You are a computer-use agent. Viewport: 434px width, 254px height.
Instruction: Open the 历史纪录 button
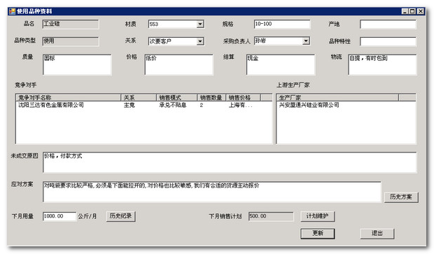(120, 216)
